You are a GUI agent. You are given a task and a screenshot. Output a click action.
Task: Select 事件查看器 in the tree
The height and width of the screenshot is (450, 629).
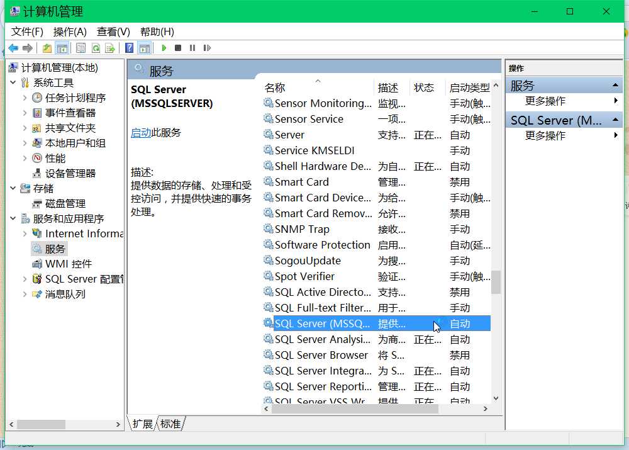(x=70, y=113)
